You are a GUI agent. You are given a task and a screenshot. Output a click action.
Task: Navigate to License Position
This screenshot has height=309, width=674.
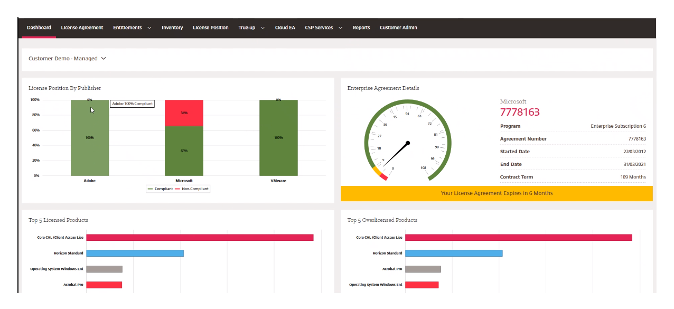(x=211, y=27)
